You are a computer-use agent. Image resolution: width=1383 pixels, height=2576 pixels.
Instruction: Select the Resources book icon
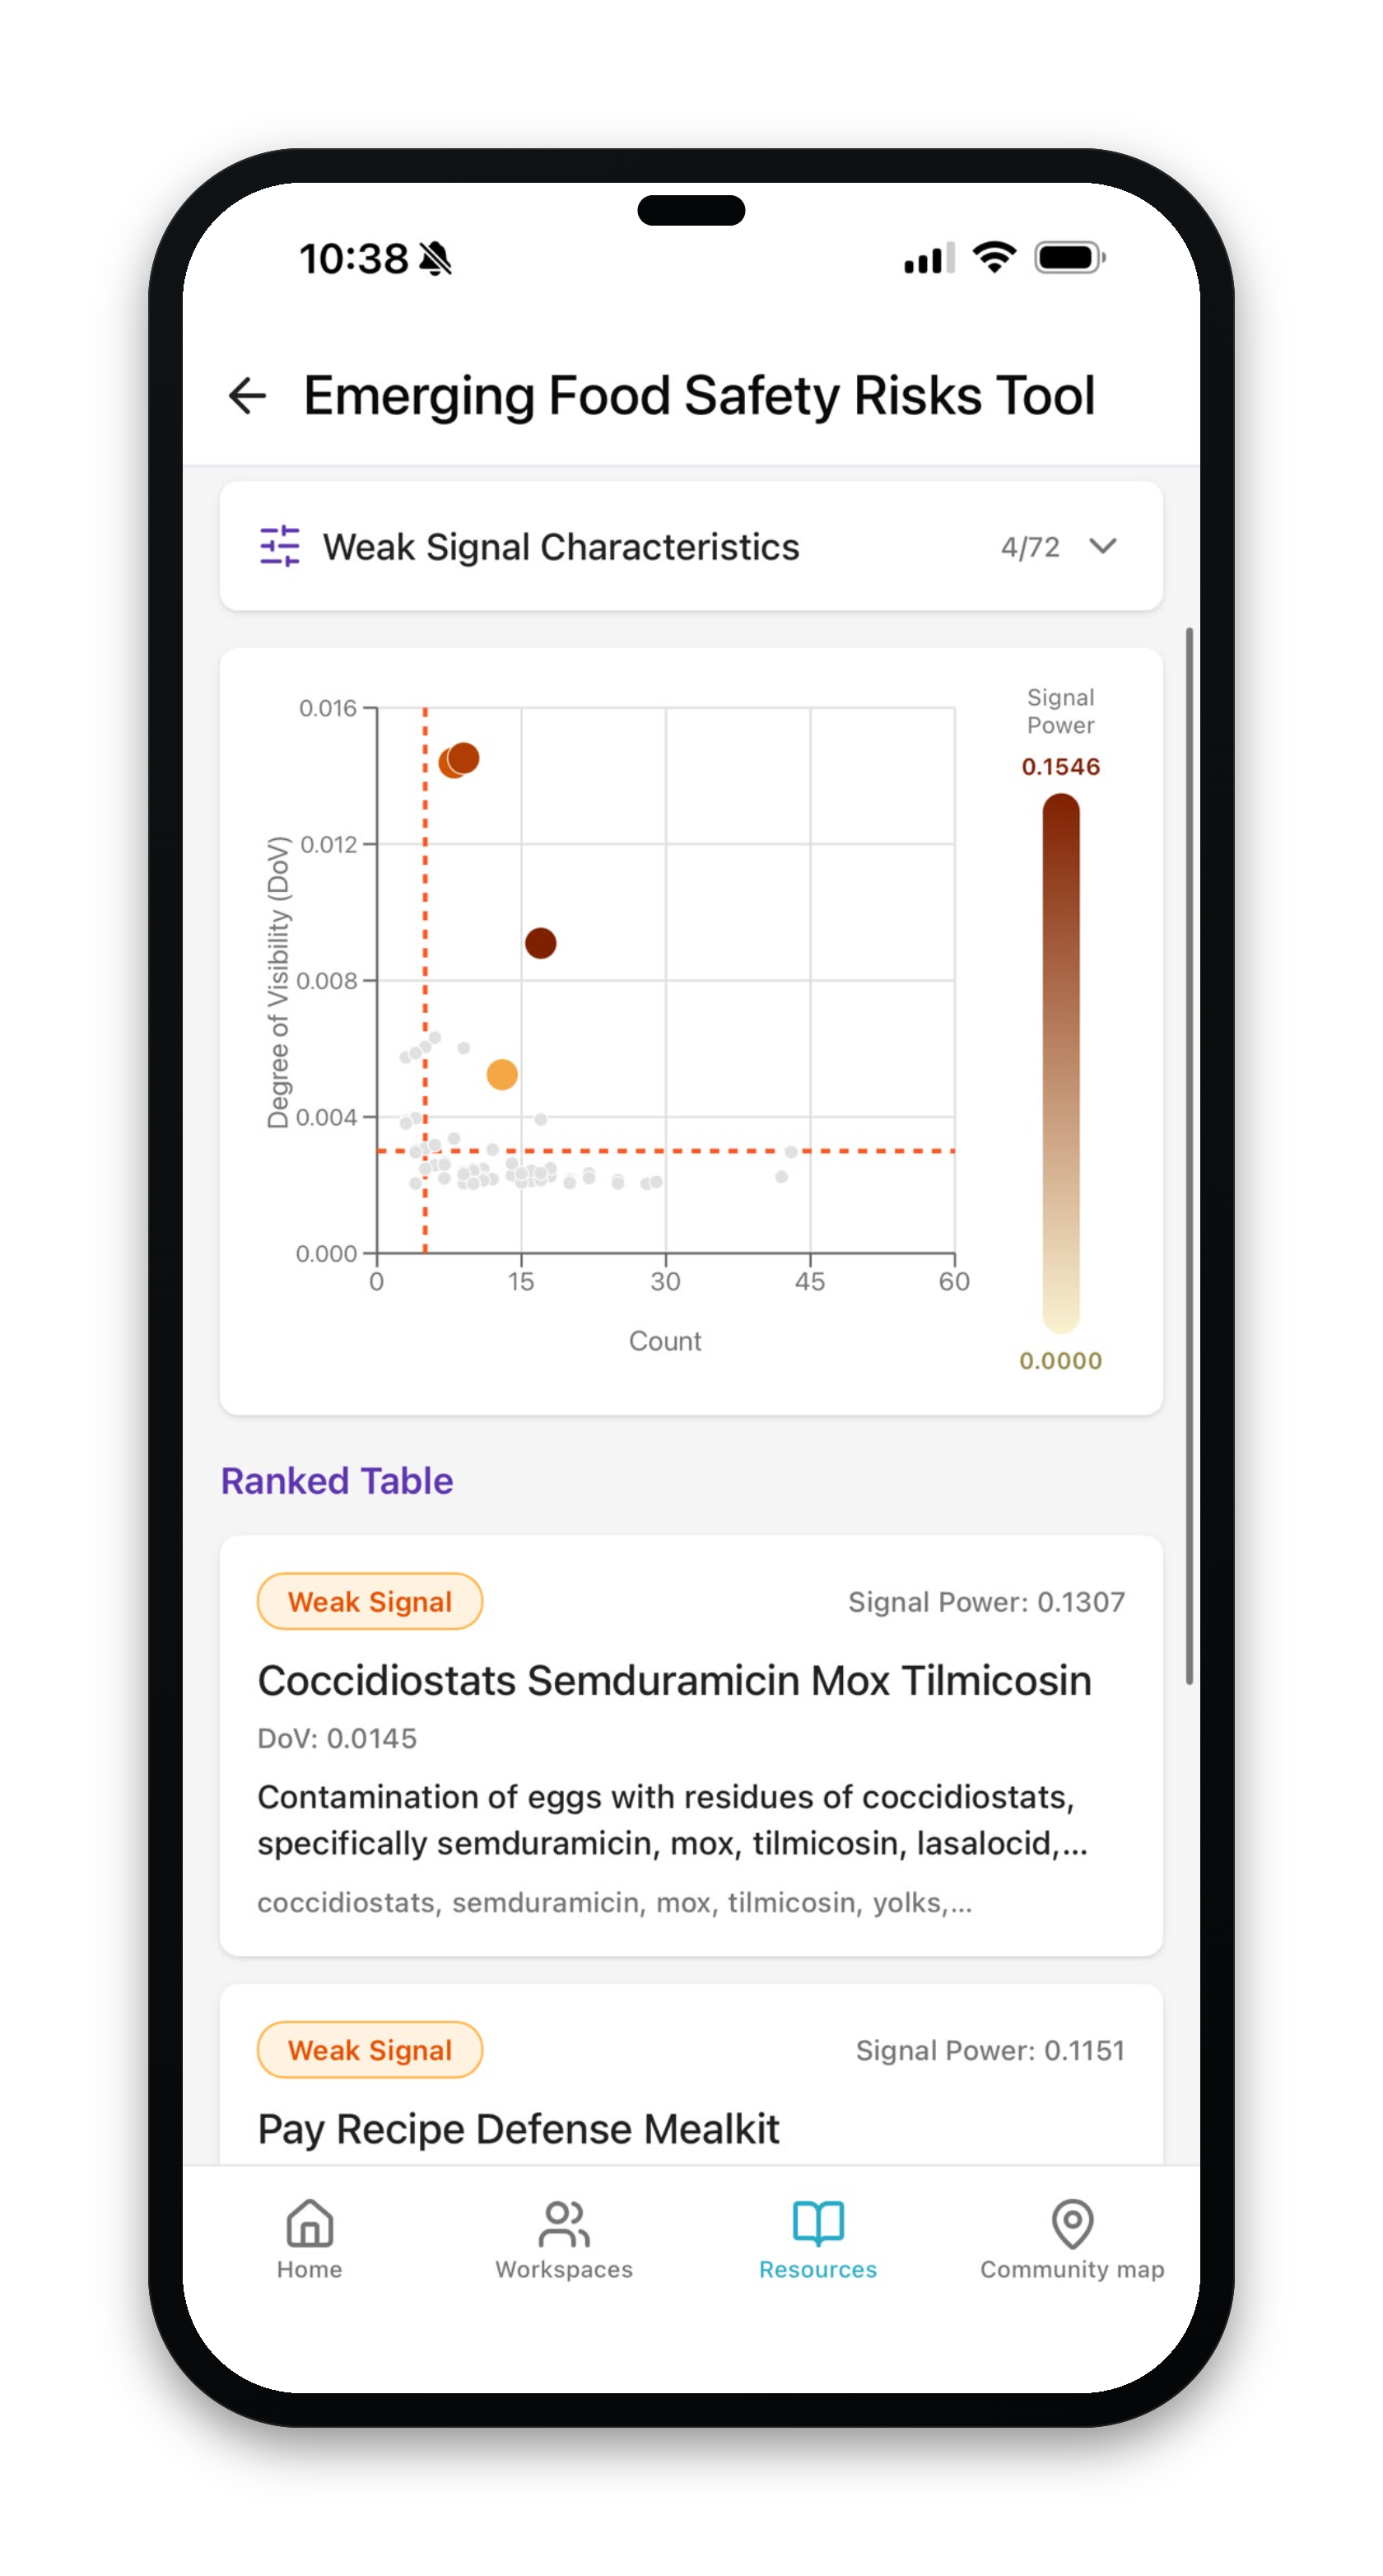pyautogui.click(x=817, y=2222)
